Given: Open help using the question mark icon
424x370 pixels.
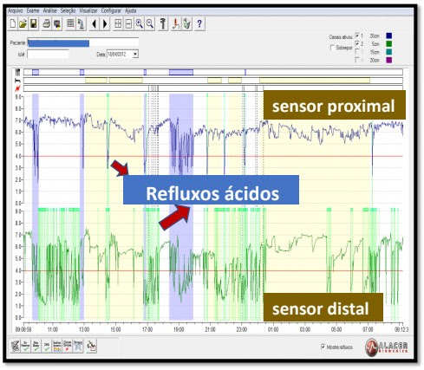Looking at the screenshot, I should tap(199, 23).
